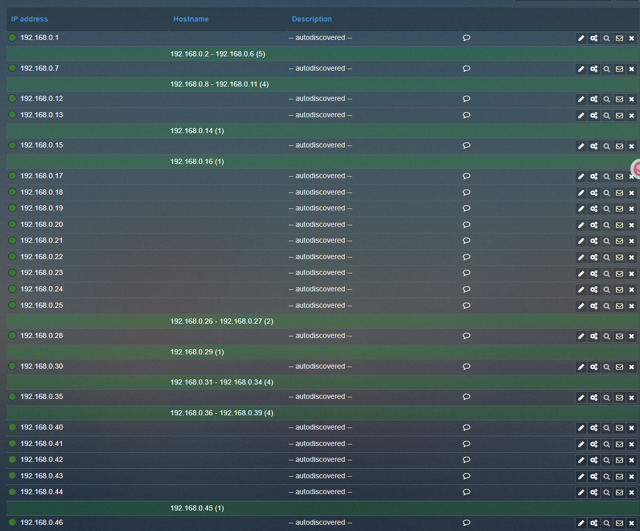Click the green status dot for 192.168.0.12
This screenshot has width=640, height=531.
click(x=12, y=98)
